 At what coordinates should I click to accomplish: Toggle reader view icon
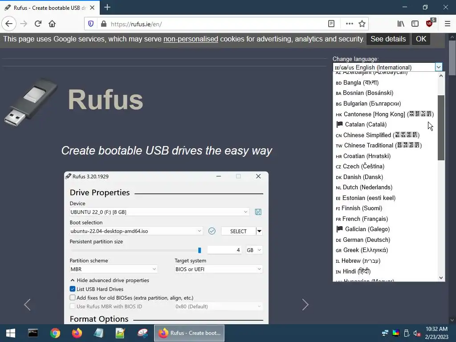[331, 24]
